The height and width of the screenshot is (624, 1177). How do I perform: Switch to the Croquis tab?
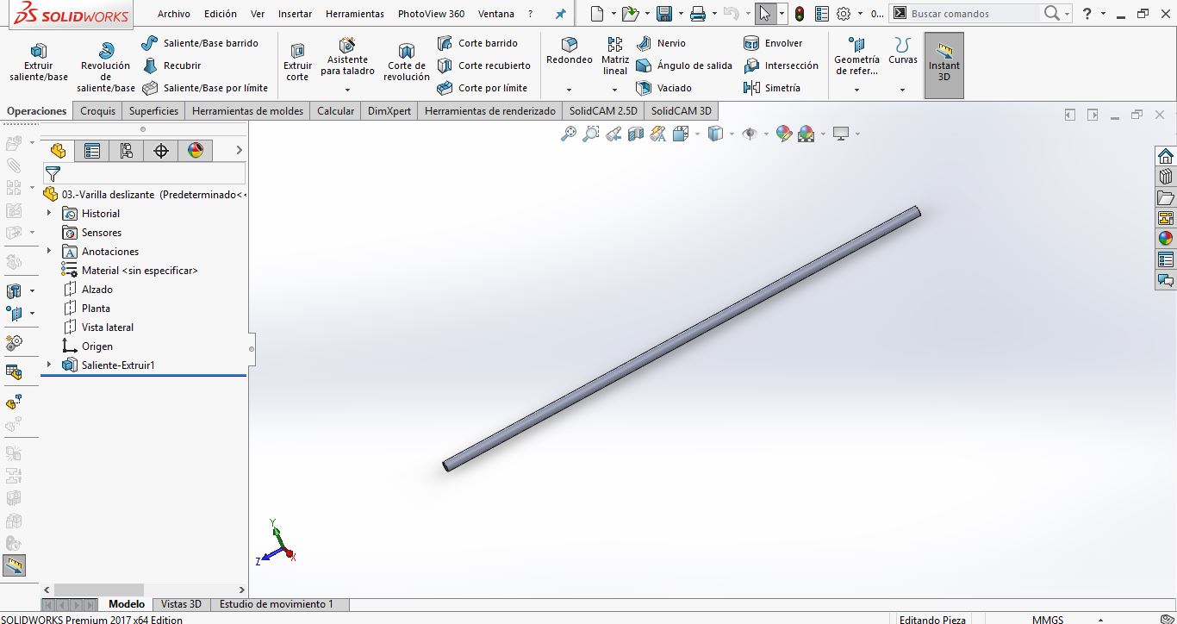point(98,111)
